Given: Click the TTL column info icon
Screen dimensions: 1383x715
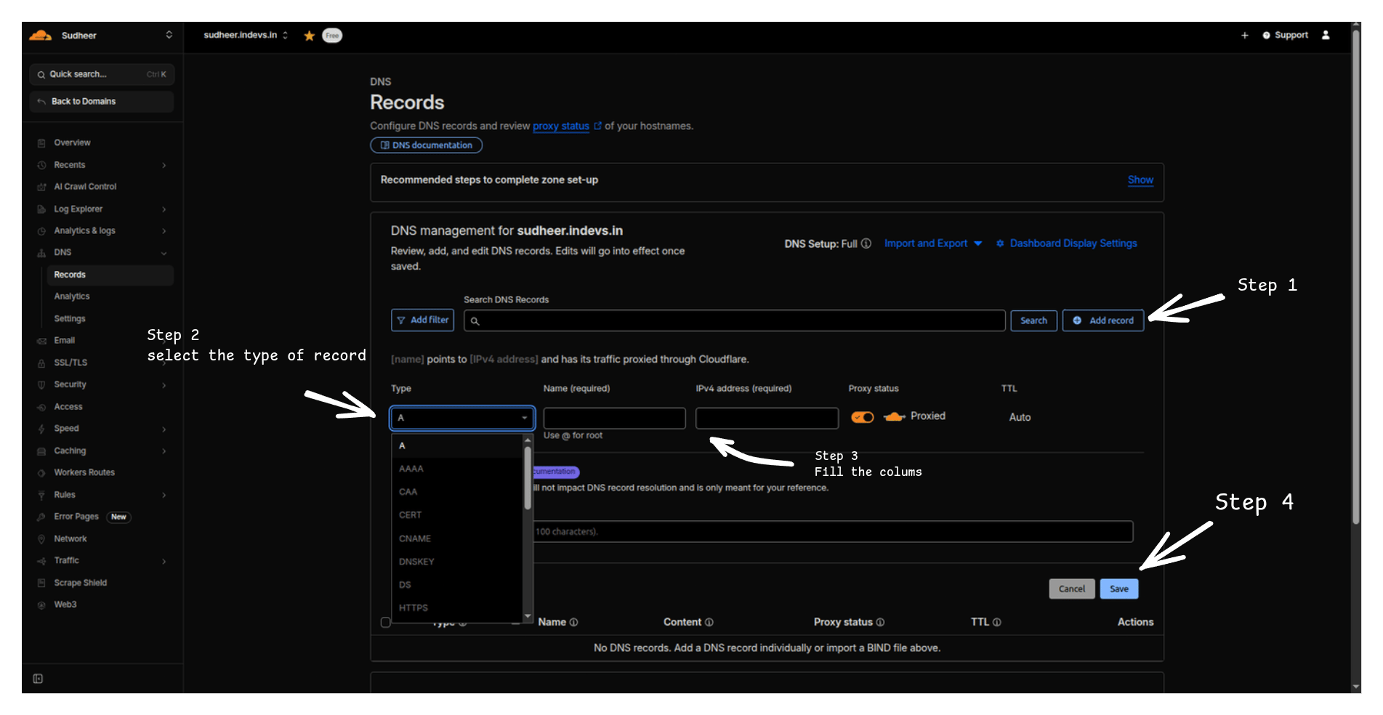Looking at the screenshot, I should point(997,622).
